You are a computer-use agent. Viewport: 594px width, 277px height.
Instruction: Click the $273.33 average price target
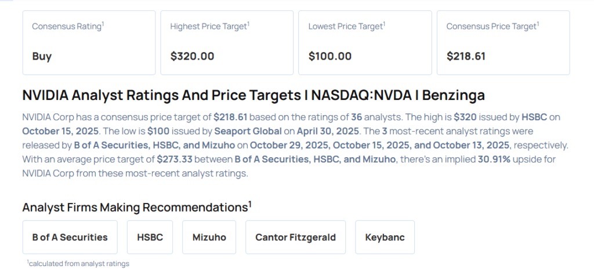(x=175, y=159)
